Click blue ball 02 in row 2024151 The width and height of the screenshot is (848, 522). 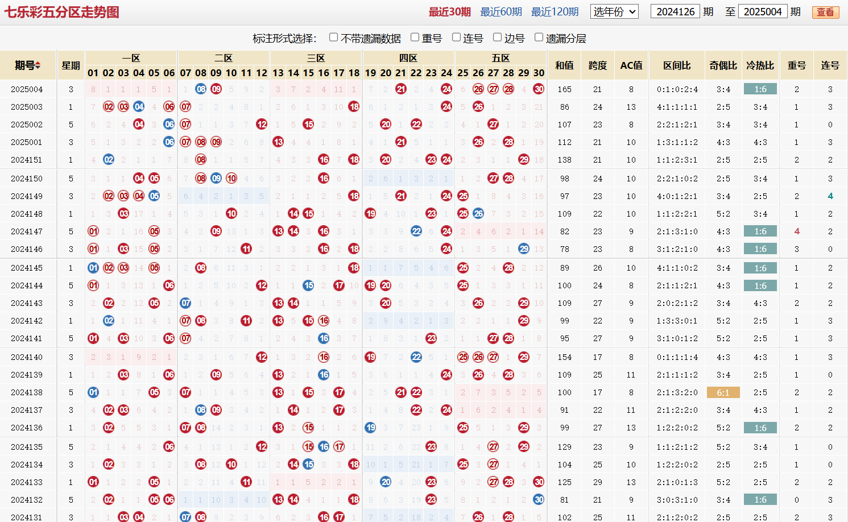click(x=109, y=159)
